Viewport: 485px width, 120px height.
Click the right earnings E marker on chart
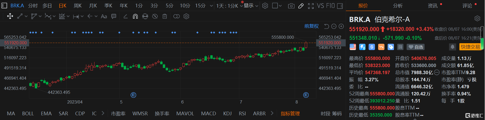[306, 95]
